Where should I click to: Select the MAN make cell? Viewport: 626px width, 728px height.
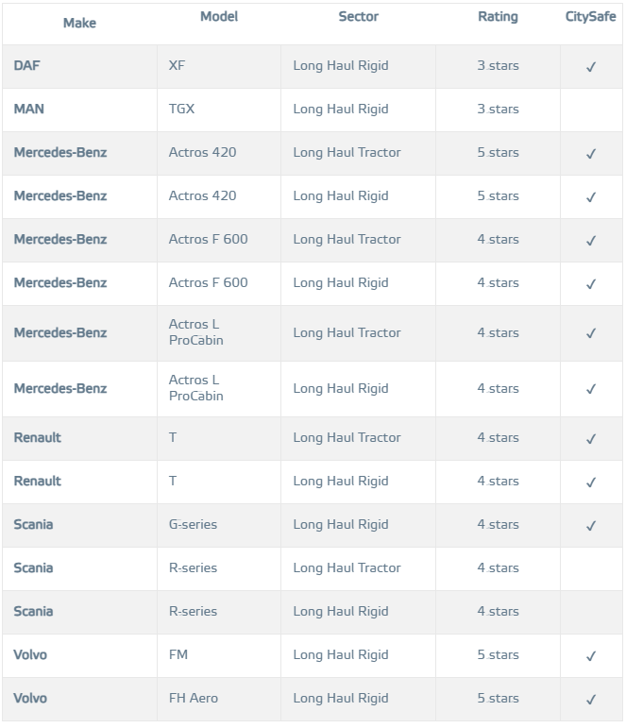click(29, 109)
